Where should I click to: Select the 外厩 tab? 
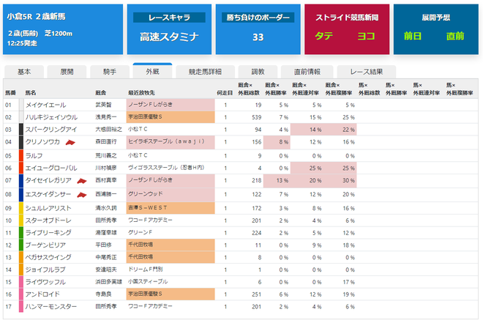click(x=152, y=71)
